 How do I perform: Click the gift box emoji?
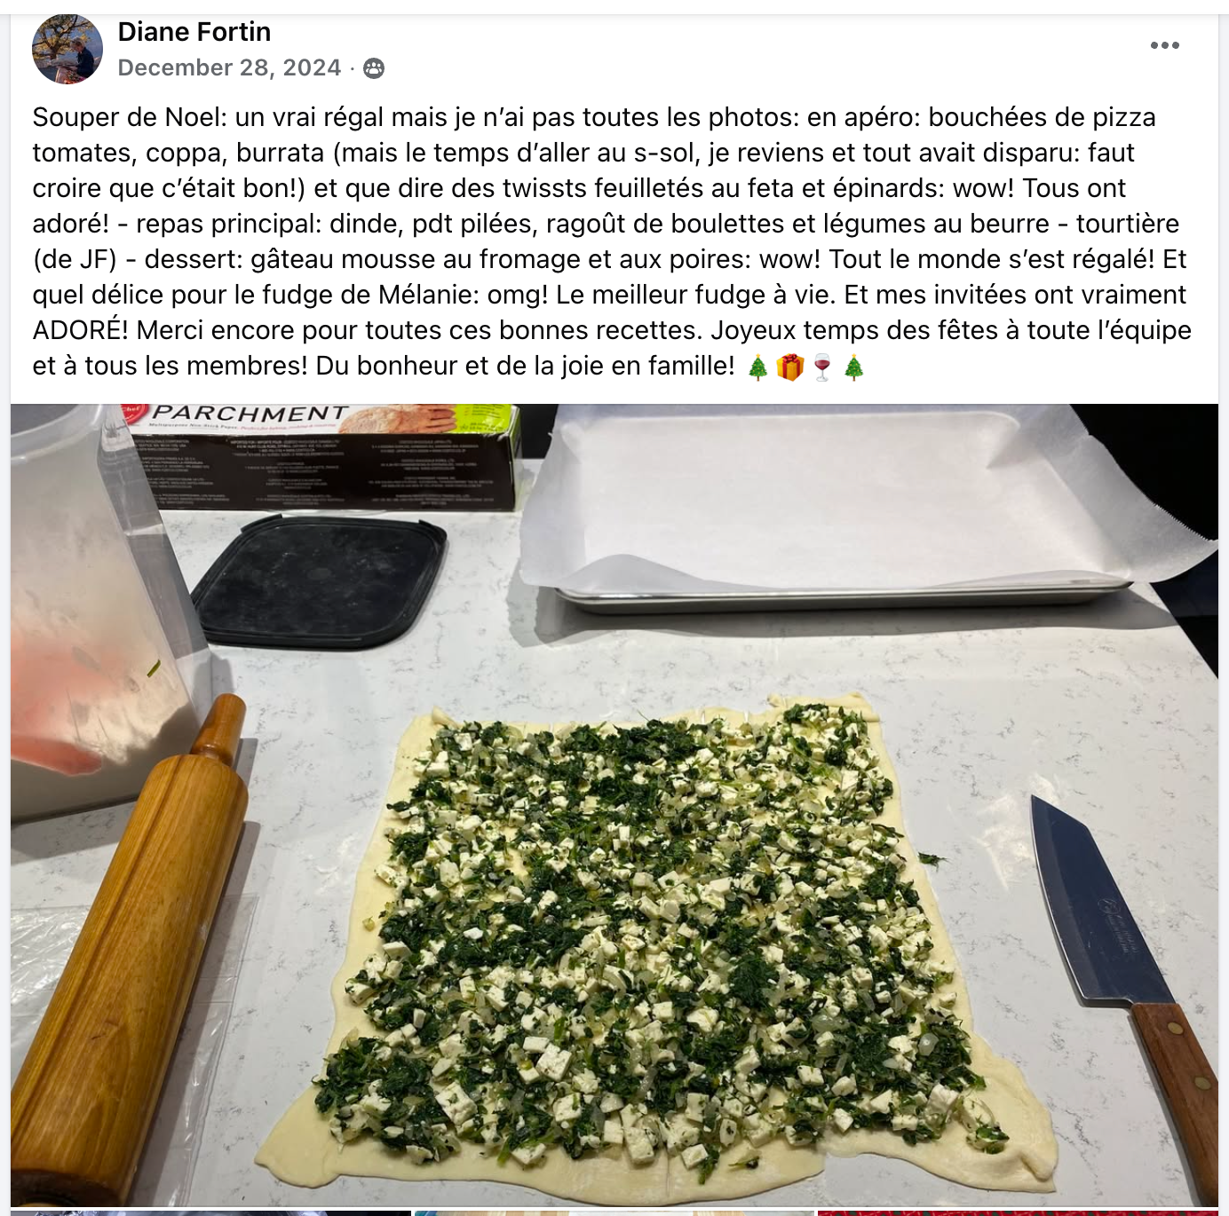[x=790, y=367]
